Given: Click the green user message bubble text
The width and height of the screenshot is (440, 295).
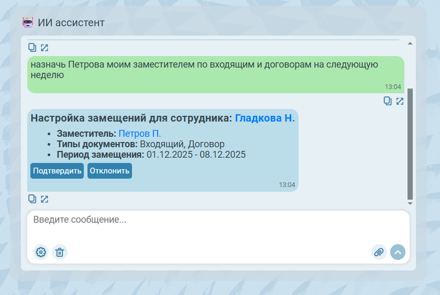Looking at the screenshot, I should [204, 70].
